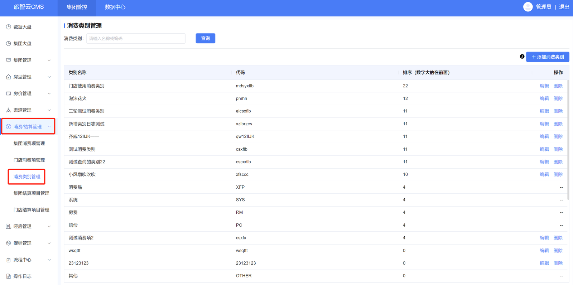Delete the 小风扇吹吹吹 row

558,174
